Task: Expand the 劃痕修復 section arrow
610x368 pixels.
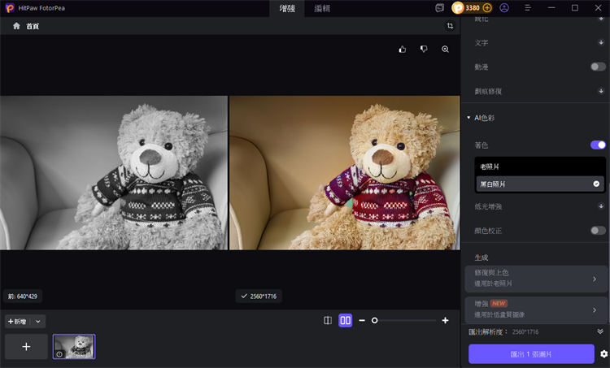Action: (601, 91)
